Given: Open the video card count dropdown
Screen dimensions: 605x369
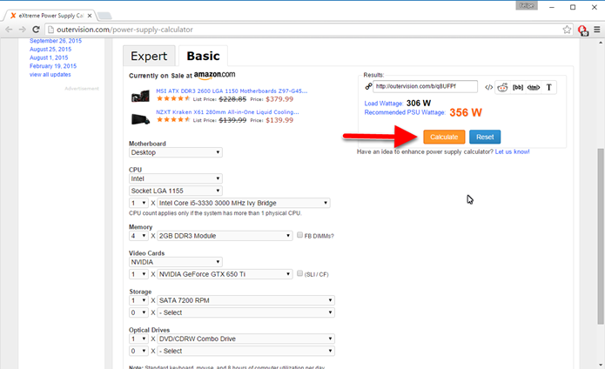Looking at the screenshot, I should coord(138,274).
